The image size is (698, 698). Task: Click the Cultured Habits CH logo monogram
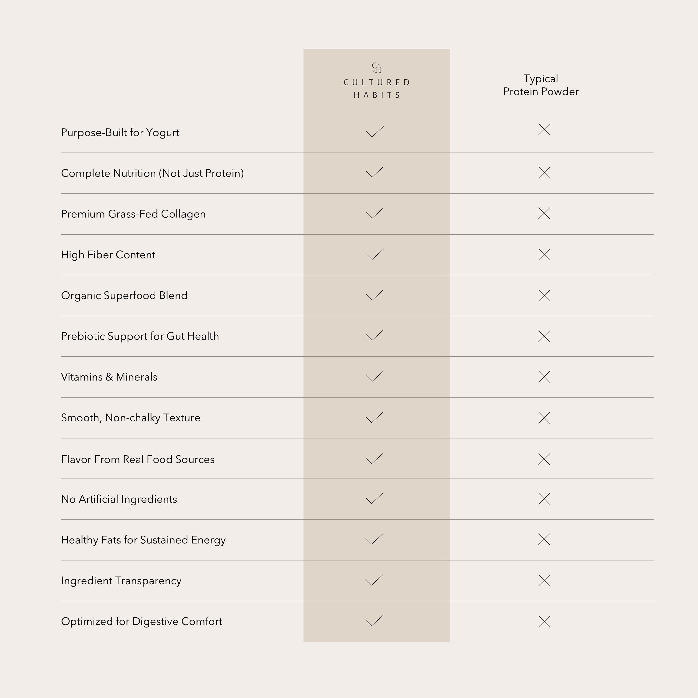point(376,67)
